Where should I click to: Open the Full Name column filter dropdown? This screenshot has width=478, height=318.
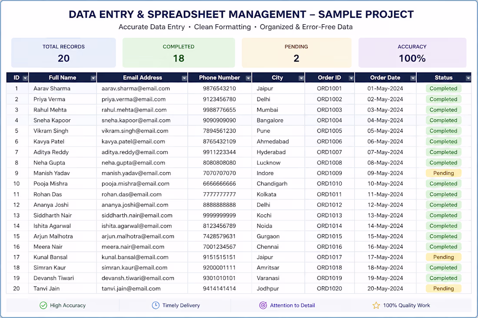(x=93, y=78)
